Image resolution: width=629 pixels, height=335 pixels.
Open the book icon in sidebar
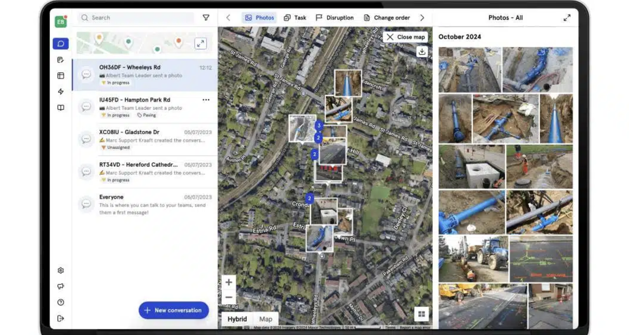pos(61,108)
